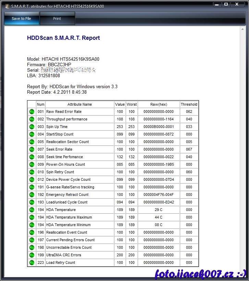
Task: Click green indicator for Power-On Hours Count
Action: click(32, 164)
